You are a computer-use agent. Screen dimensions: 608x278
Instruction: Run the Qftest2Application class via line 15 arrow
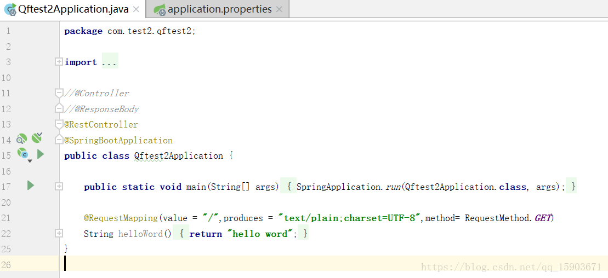(x=41, y=154)
